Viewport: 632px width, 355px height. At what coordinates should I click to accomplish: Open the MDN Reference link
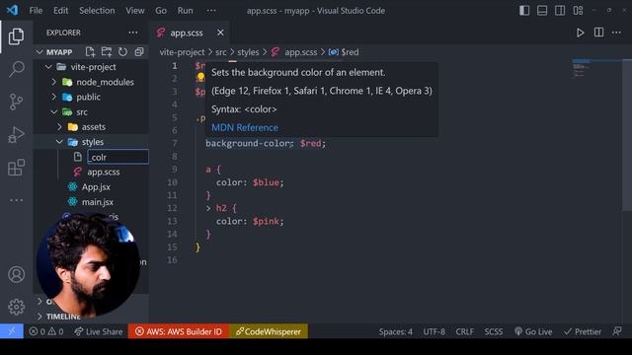tap(245, 127)
